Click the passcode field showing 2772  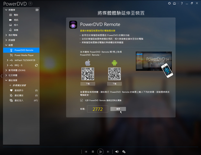[x=97, y=109]
